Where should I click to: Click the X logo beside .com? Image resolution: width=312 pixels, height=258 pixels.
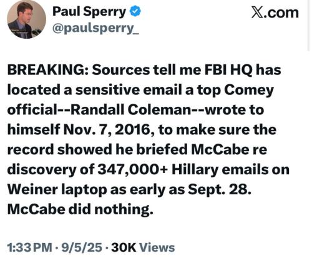point(258,12)
